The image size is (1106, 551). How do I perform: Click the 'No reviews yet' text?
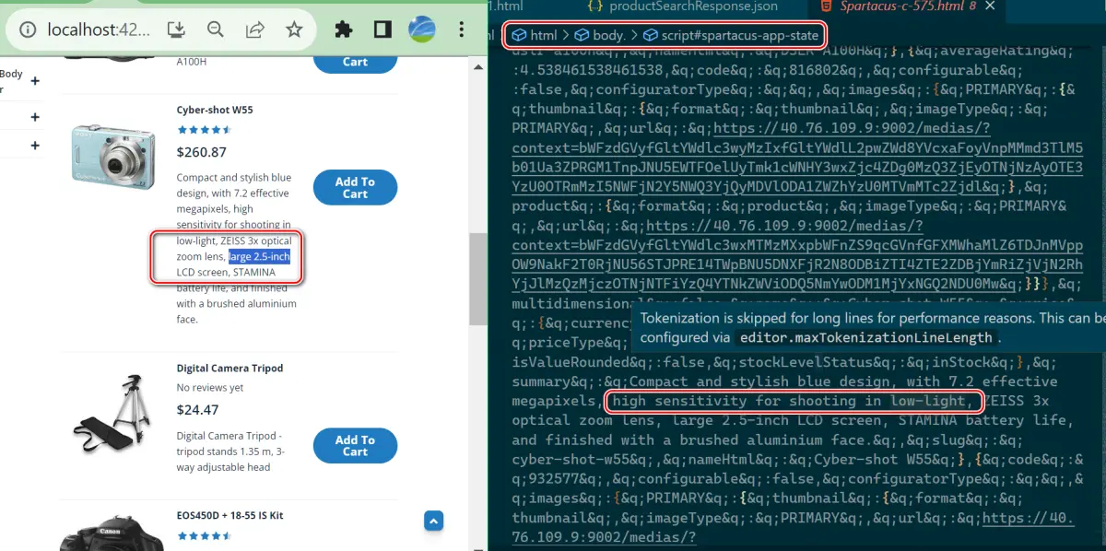click(x=210, y=388)
